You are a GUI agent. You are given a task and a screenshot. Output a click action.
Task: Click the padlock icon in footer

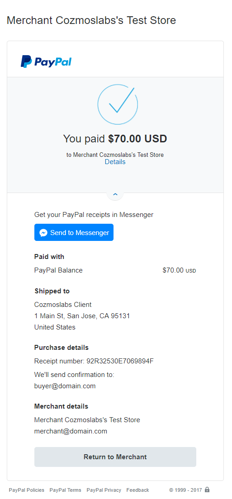(x=207, y=490)
